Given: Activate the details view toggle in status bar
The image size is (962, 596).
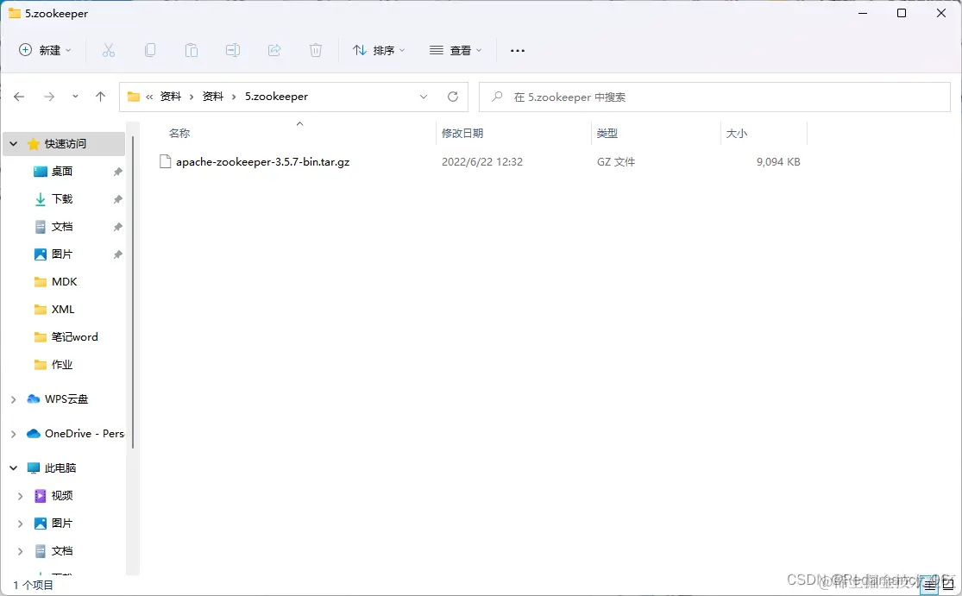Looking at the screenshot, I should pyautogui.click(x=930, y=584).
